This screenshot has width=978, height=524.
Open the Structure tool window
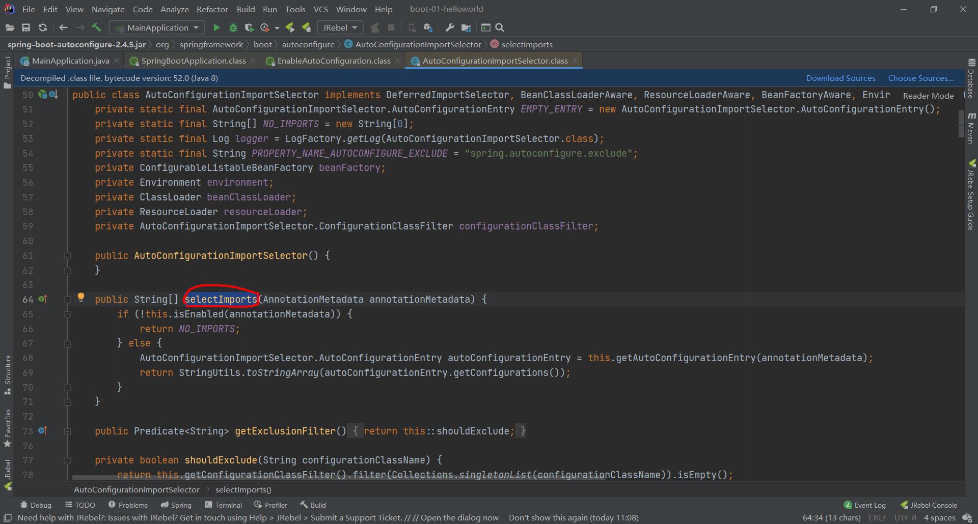point(8,375)
